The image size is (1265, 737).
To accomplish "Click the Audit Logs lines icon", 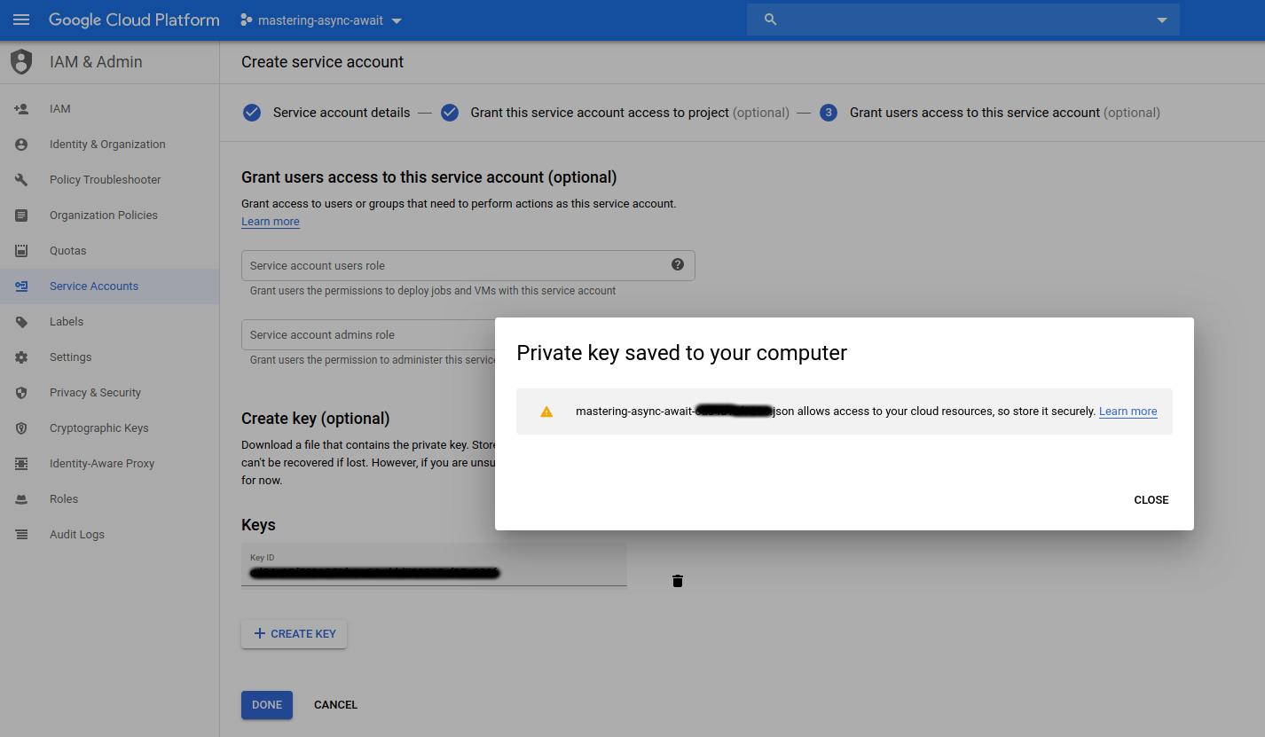I will pos(21,535).
